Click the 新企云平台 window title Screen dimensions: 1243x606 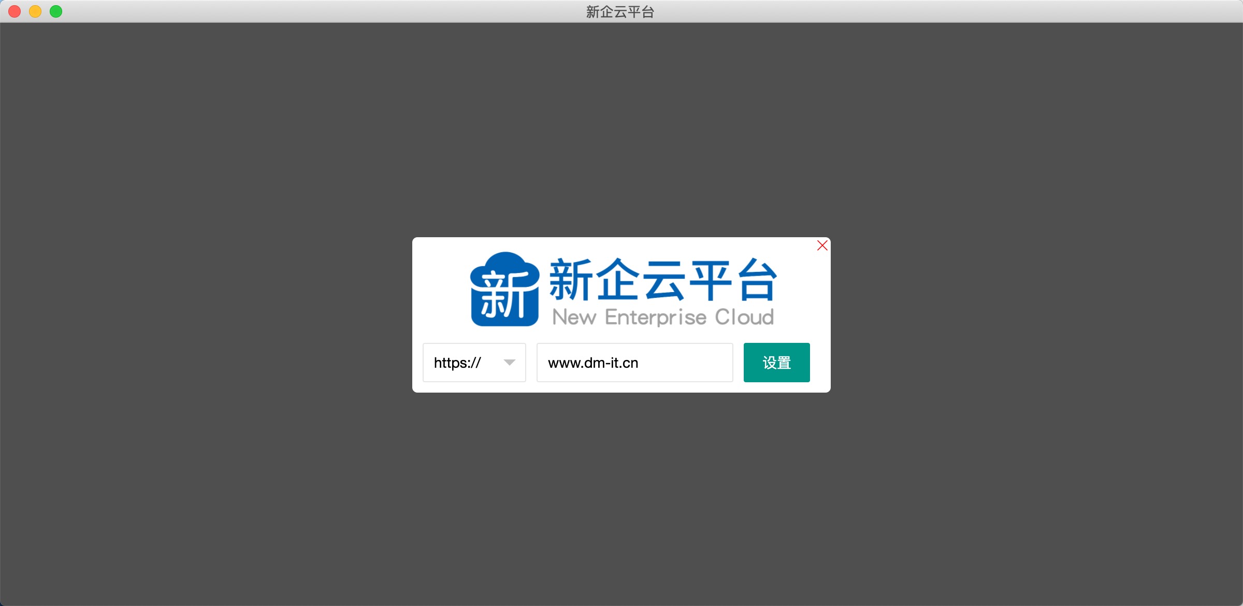point(620,11)
